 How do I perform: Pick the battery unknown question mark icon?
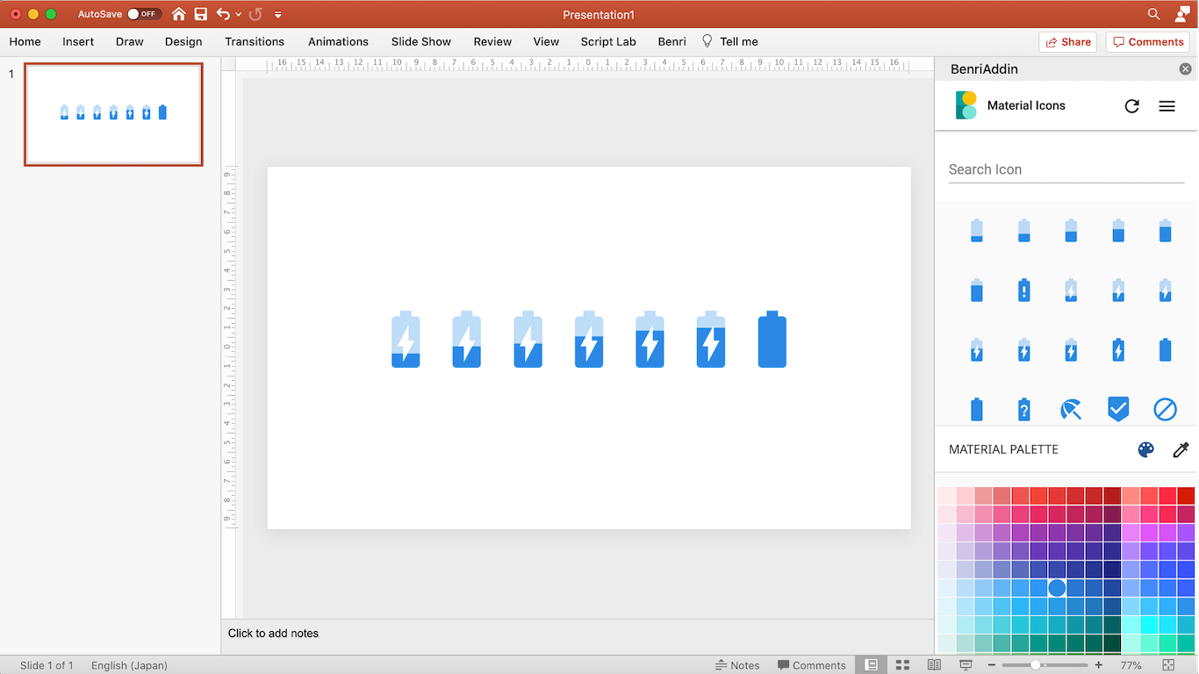pyautogui.click(x=1023, y=409)
